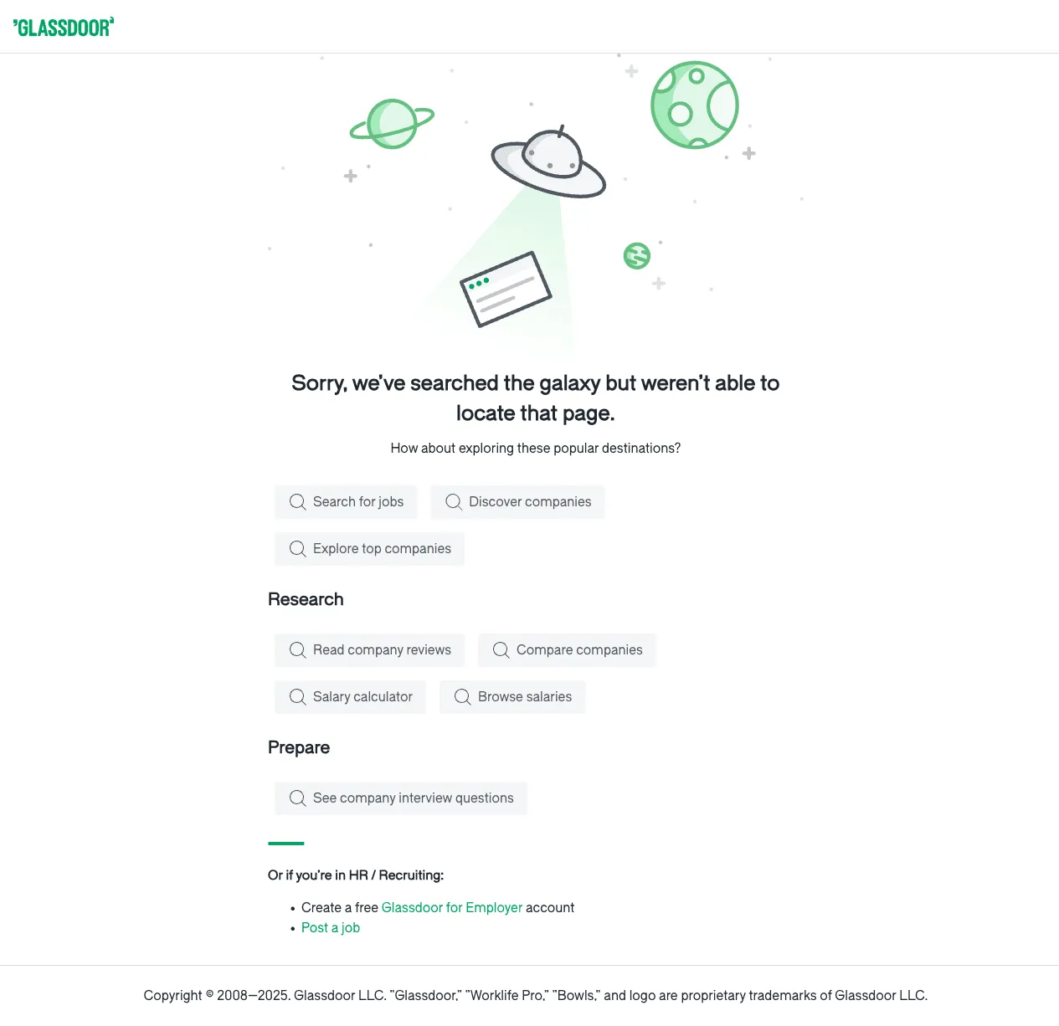1059x1026 pixels.
Task: Click the Glassdoor logo
Action: click(64, 26)
